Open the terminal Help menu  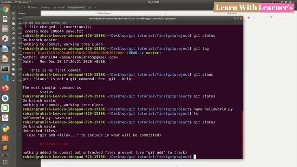pyautogui.click(x=64, y=23)
